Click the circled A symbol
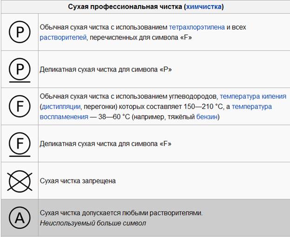This screenshot has height=237, width=290. [20, 218]
